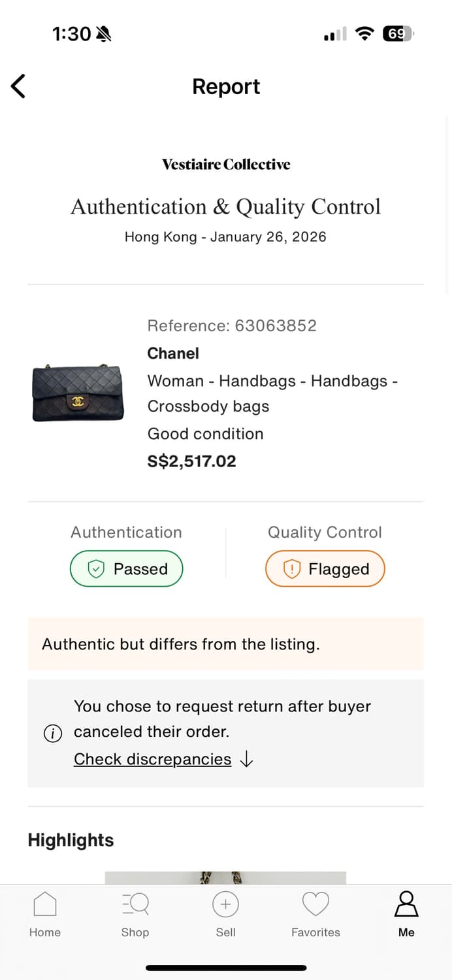
Task: Tap the Flagged quality control badge
Action: (x=325, y=569)
